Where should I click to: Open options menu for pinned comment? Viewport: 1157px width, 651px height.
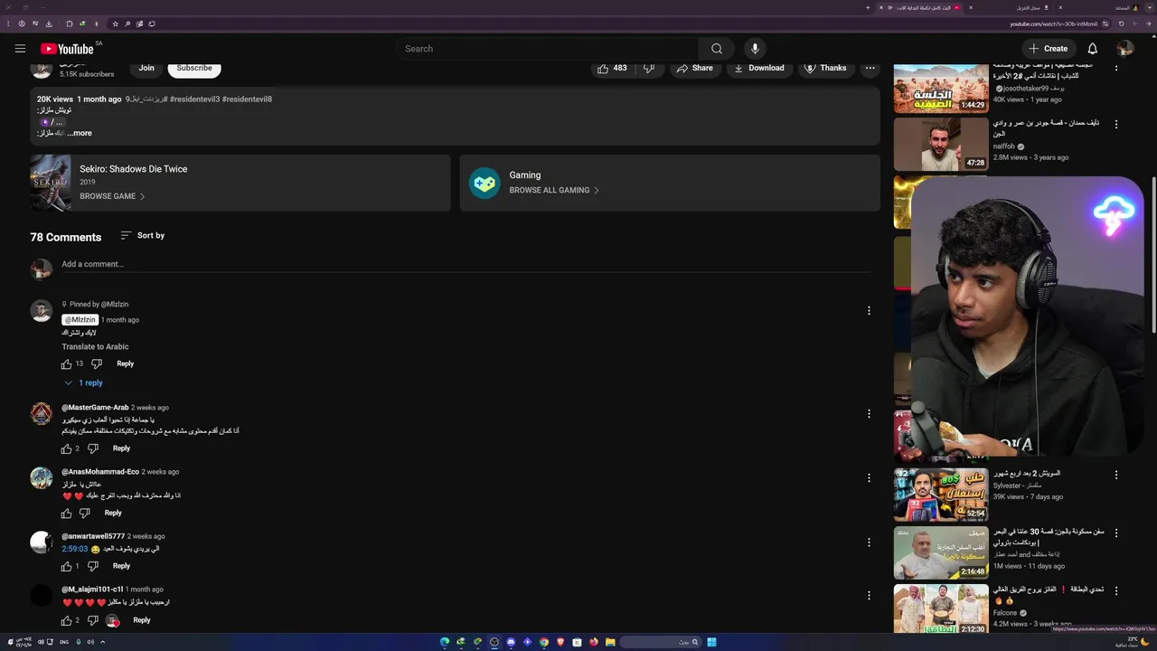869,310
